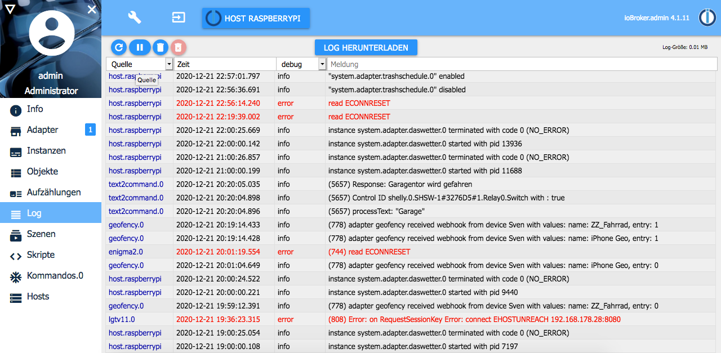Click geofency.0 source at 20:19:14.433

(x=126, y=225)
